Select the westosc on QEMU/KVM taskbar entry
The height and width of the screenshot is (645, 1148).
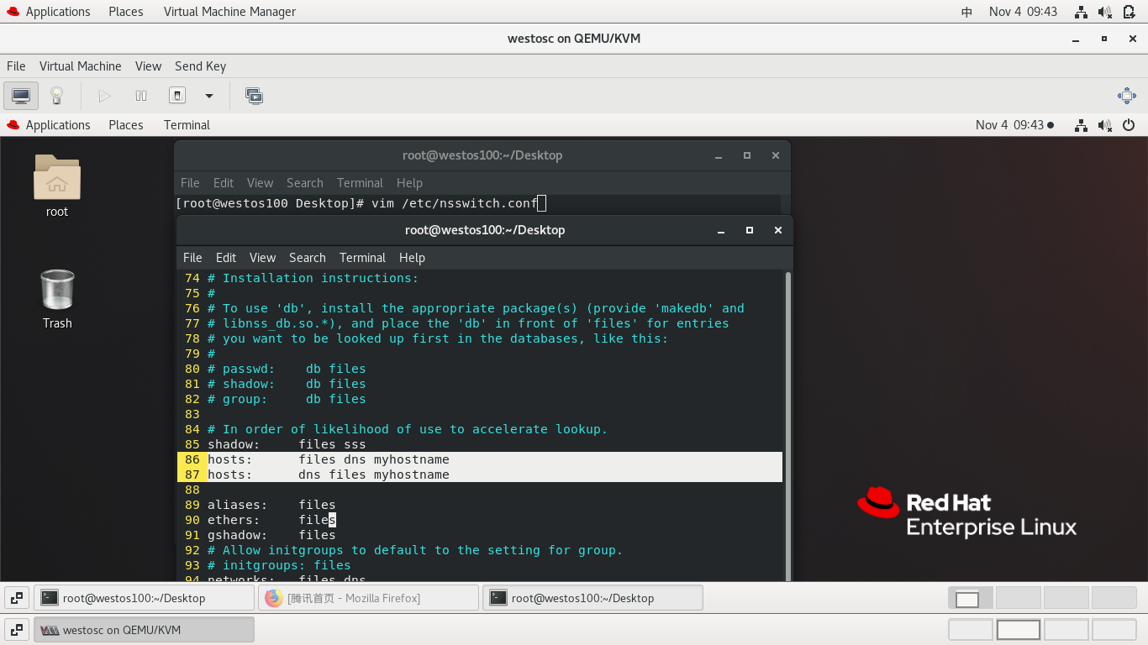pos(143,628)
